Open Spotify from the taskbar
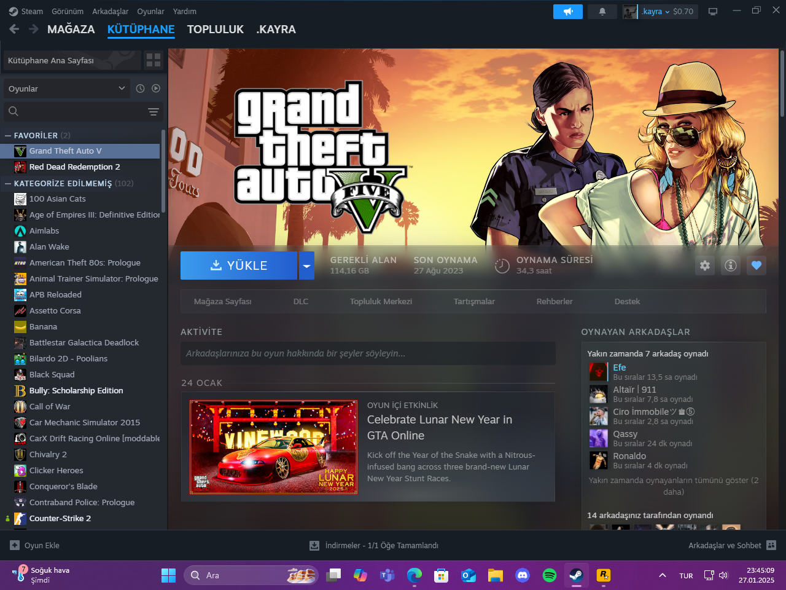The width and height of the screenshot is (786, 590). [x=550, y=575]
